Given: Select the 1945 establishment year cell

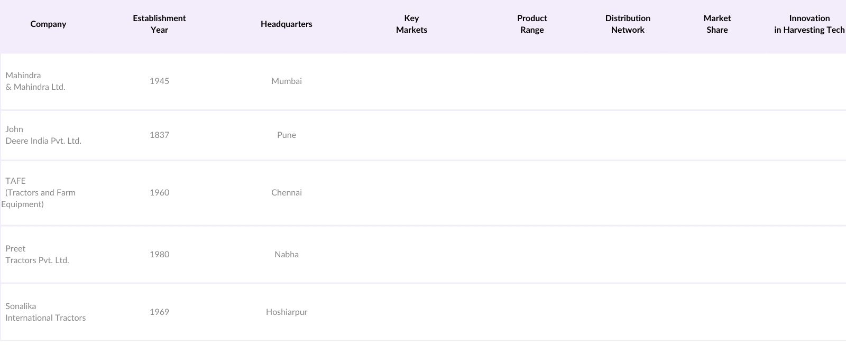Looking at the screenshot, I should pyautogui.click(x=159, y=81).
